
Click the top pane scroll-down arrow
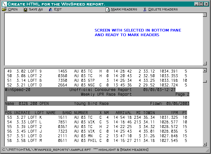[205, 63]
